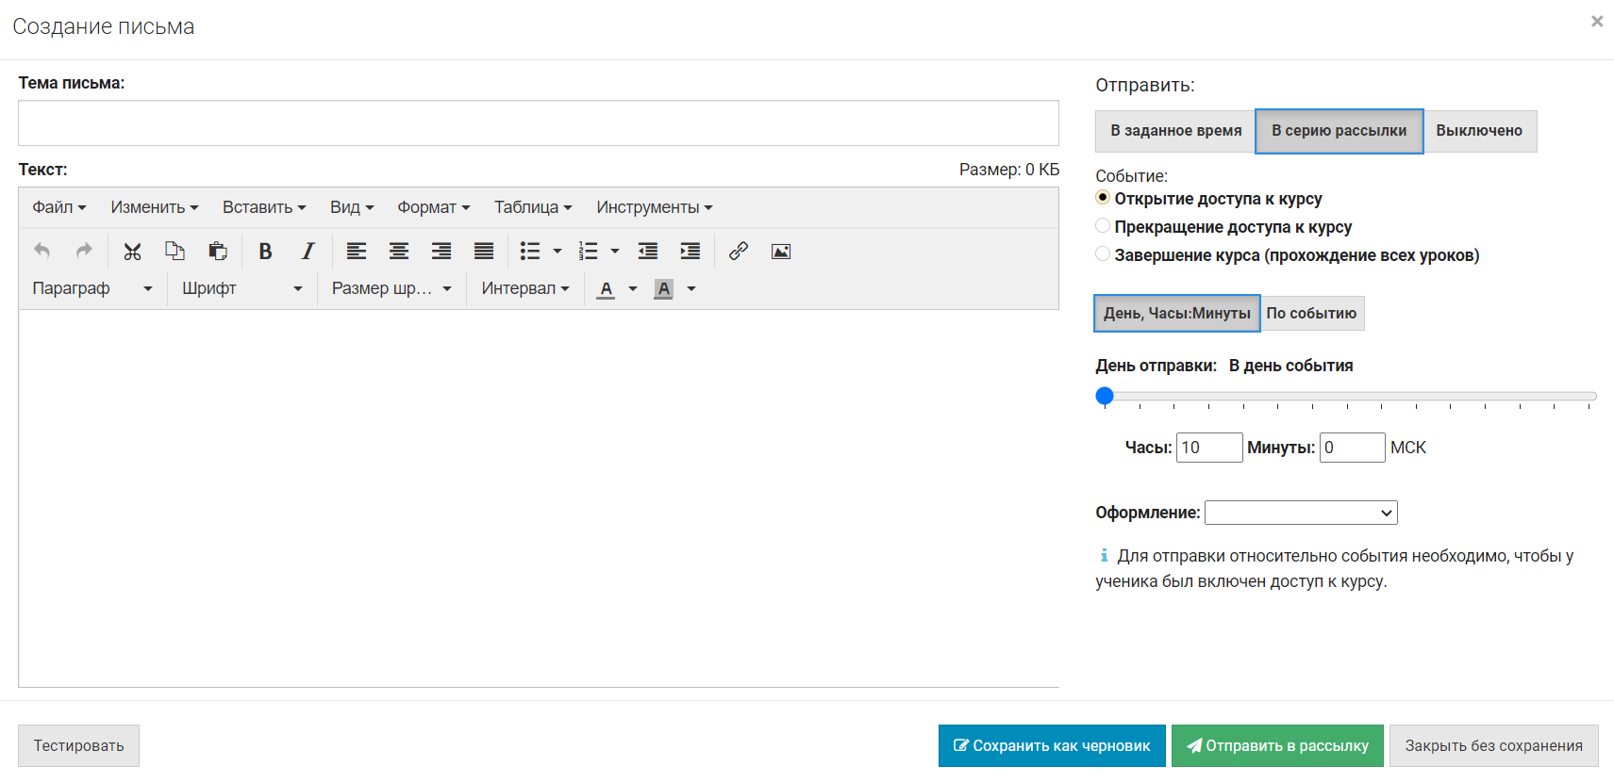This screenshot has width=1614, height=783.
Task: Open the 'Шрифт' font family dropdown
Action: coord(241,288)
